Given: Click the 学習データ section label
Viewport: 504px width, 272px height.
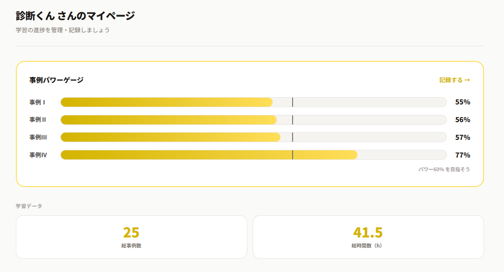Looking at the screenshot, I should pos(29,206).
